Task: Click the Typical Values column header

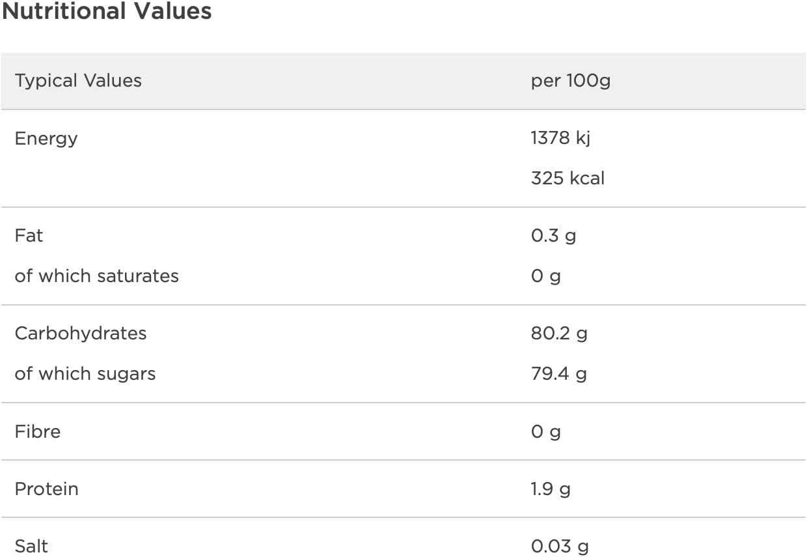Action: 78,81
